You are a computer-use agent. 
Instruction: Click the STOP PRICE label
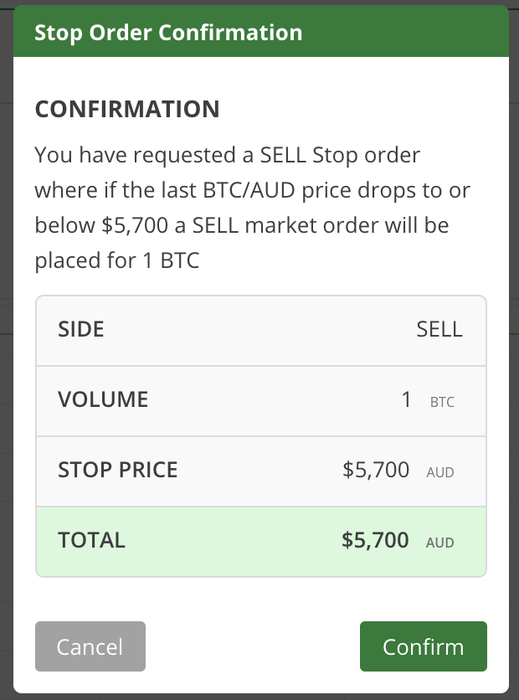click(118, 470)
